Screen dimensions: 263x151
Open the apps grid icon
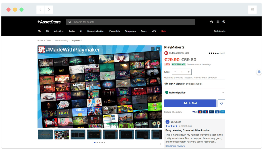point(218,22)
